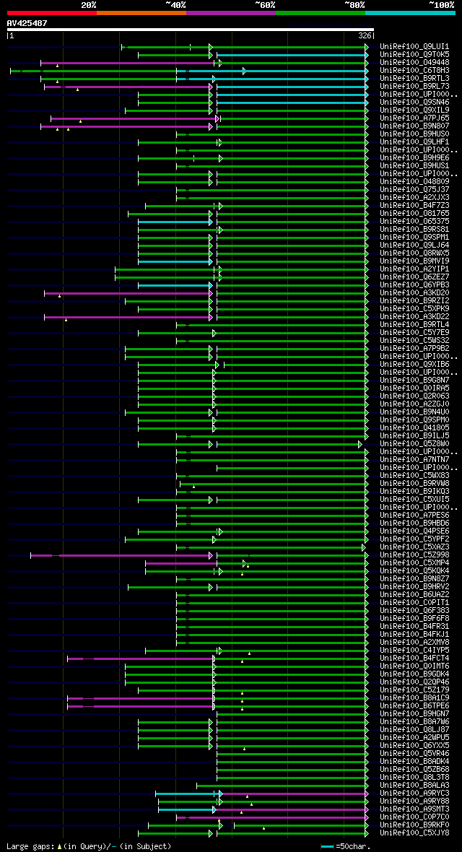Open hit UniRef100_B9RZI2
Viewport: 462px width, 852px height.
click(414, 301)
